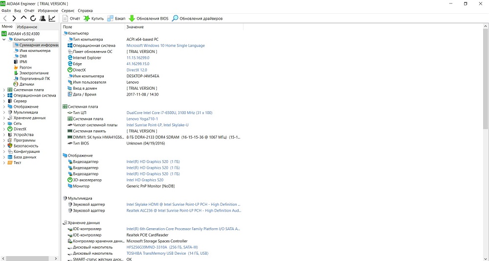Viewport: 489px width, 261px height.
Task: Open the Справка menu
Action: click(85, 11)
